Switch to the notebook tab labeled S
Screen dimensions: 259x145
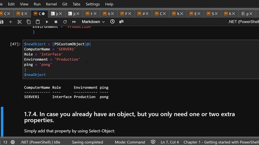click(212, 14)
